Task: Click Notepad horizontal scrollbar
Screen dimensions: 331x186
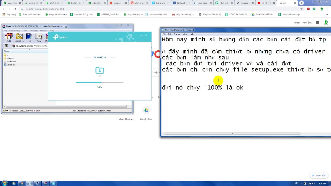Action: (232, 134)
